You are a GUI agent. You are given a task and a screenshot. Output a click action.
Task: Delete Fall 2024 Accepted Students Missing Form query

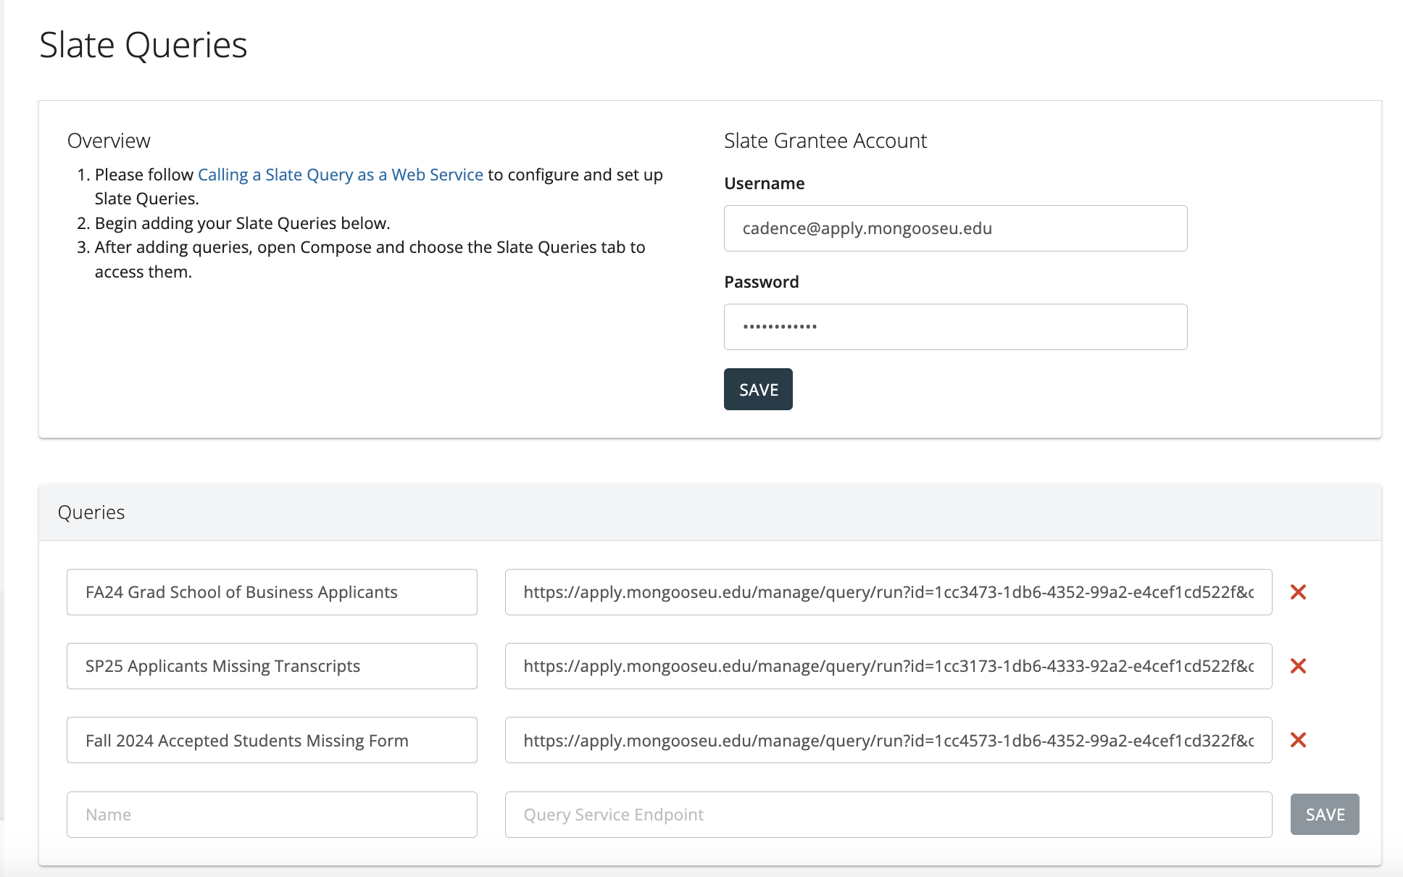tap(1298, 740)
